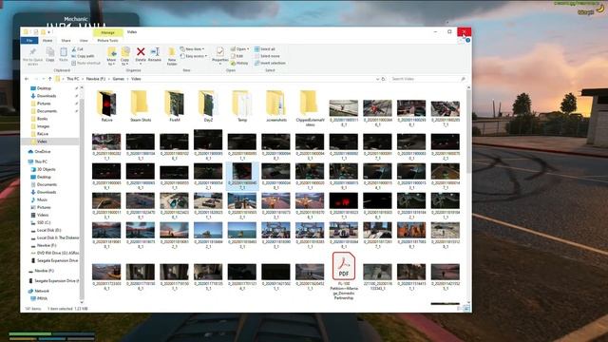Click Invert selection in ribbon
Viewport: 608px width, 342px height.
[270, 64]
